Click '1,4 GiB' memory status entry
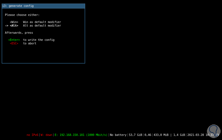The width and height of the screenshot is (222, 140). [179, 135]
